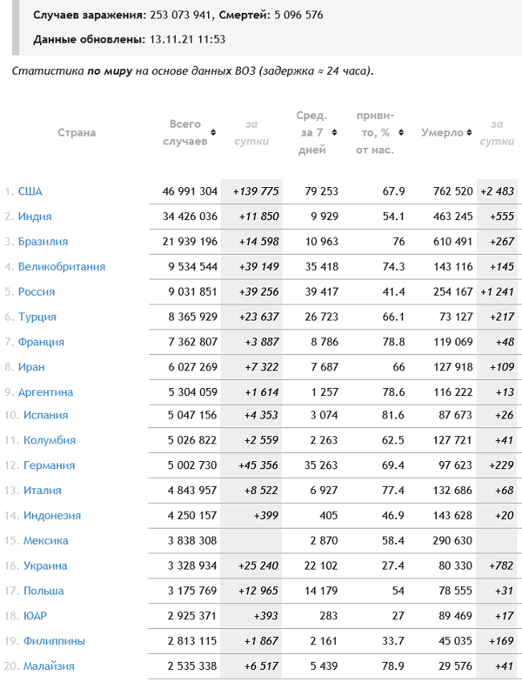Viewport: 522px width, 682px height.
Task: Open the Турция link
Action: [x=37, y=317]
